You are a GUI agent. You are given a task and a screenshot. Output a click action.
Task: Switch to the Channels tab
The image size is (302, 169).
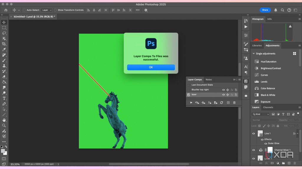coord(268,107)
